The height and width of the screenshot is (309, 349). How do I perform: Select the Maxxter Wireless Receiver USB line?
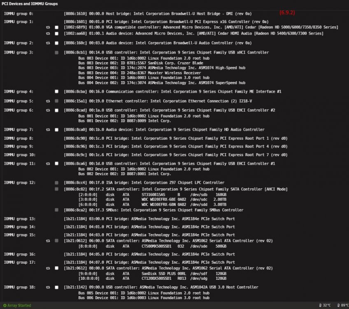point(140,73)
